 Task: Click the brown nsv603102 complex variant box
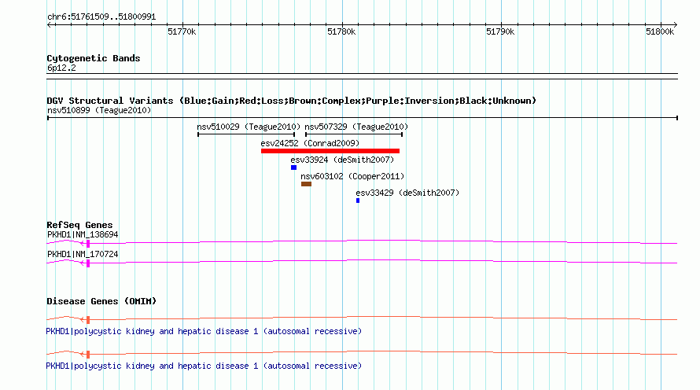tap(306, 184)
